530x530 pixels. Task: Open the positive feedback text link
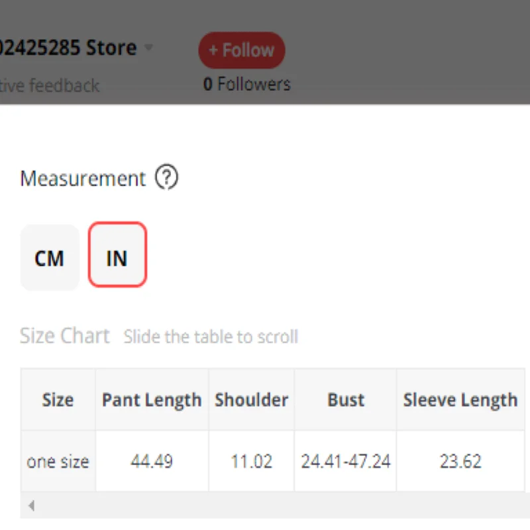pos(50,85)
